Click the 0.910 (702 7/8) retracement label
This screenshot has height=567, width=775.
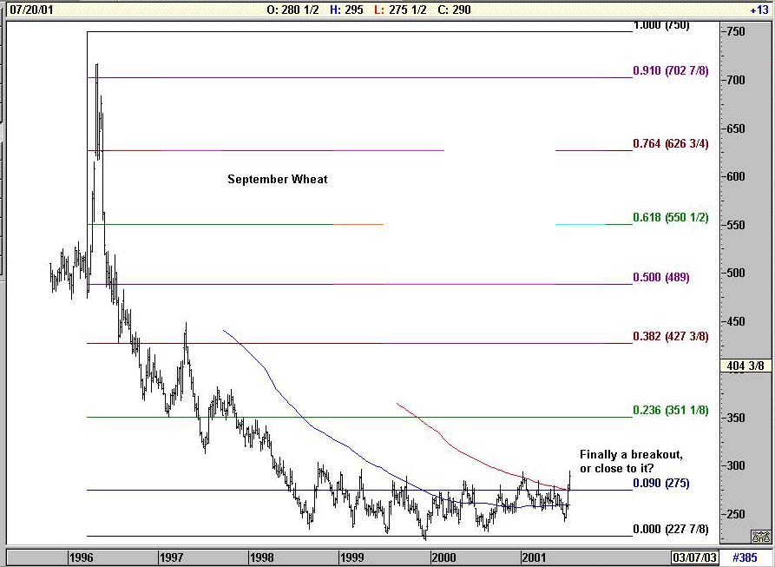tap(671, 70)
